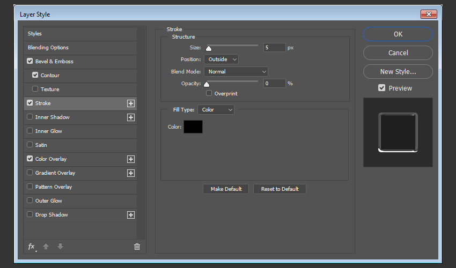Move effect up with arrow icon
Viewport: 456px width, 268px height.
(x=46, y=247)
